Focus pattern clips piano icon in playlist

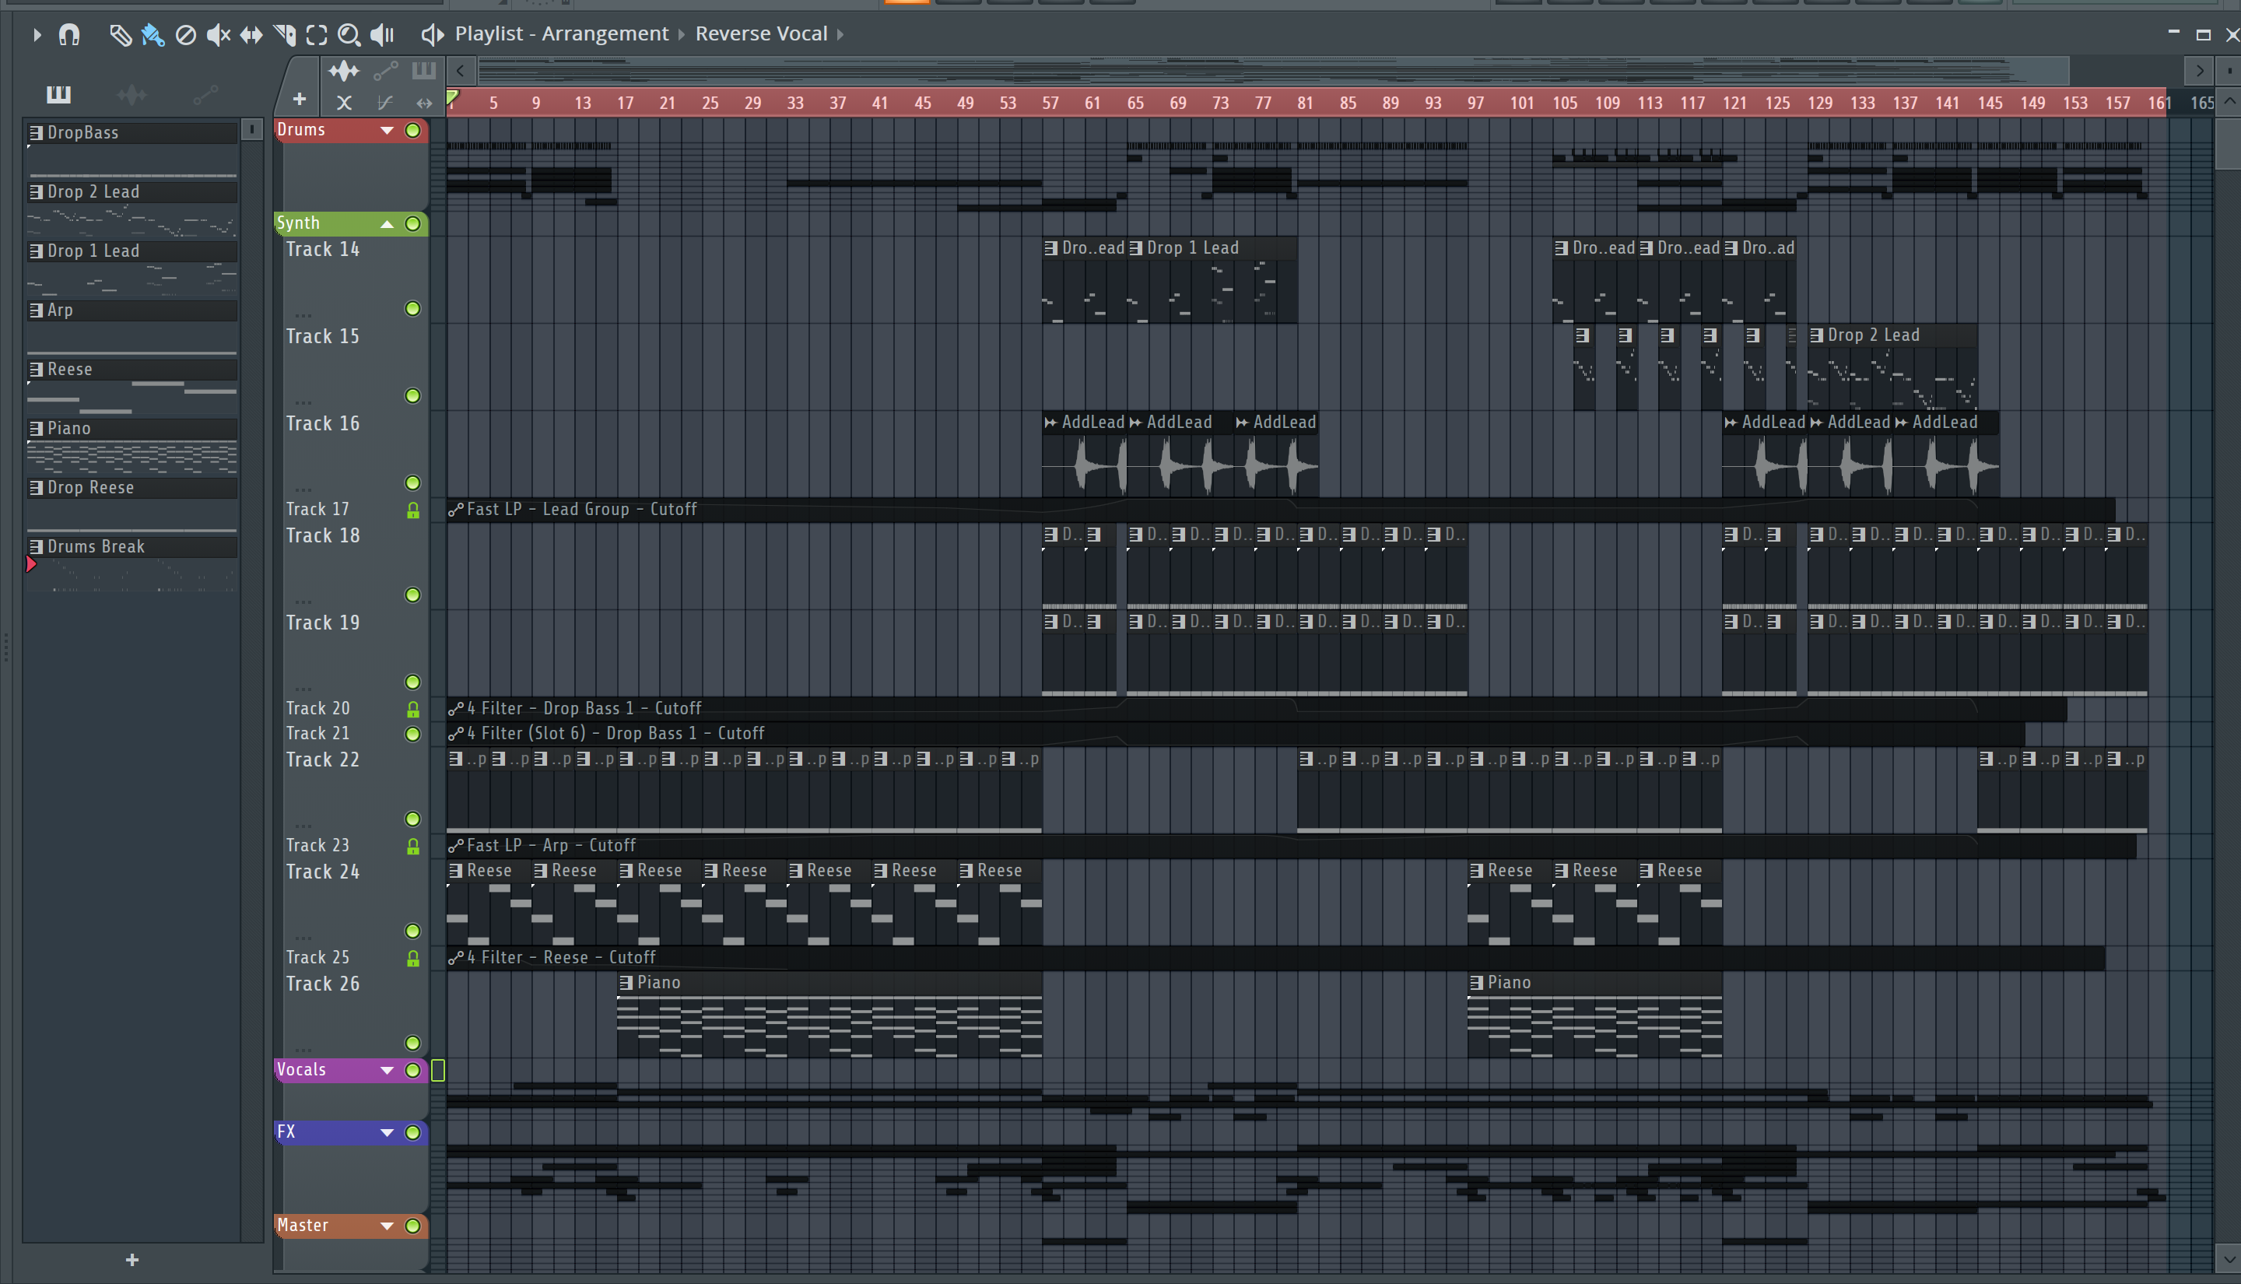(x=424, y=70)
